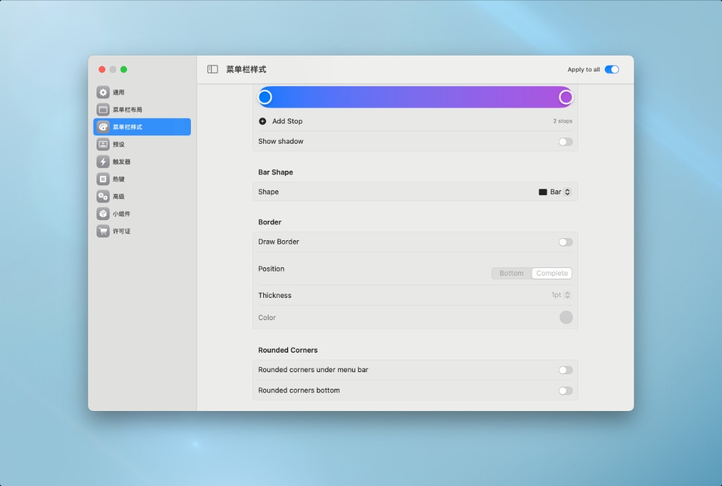Click the Position label

tap(271, 269)
